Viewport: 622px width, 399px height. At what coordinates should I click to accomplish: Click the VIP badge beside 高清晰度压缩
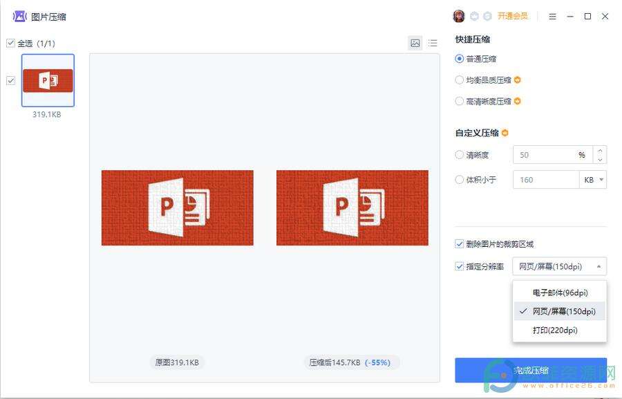point(517,101)
